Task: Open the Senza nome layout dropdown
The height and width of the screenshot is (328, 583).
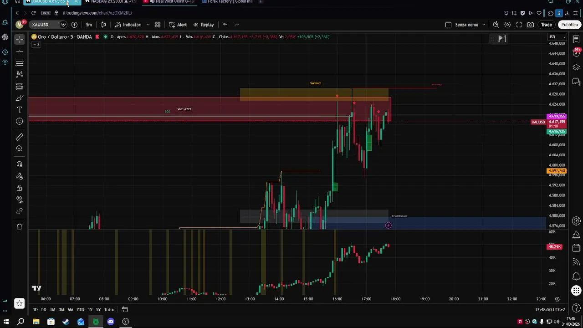Action: [x=470, y=25]
